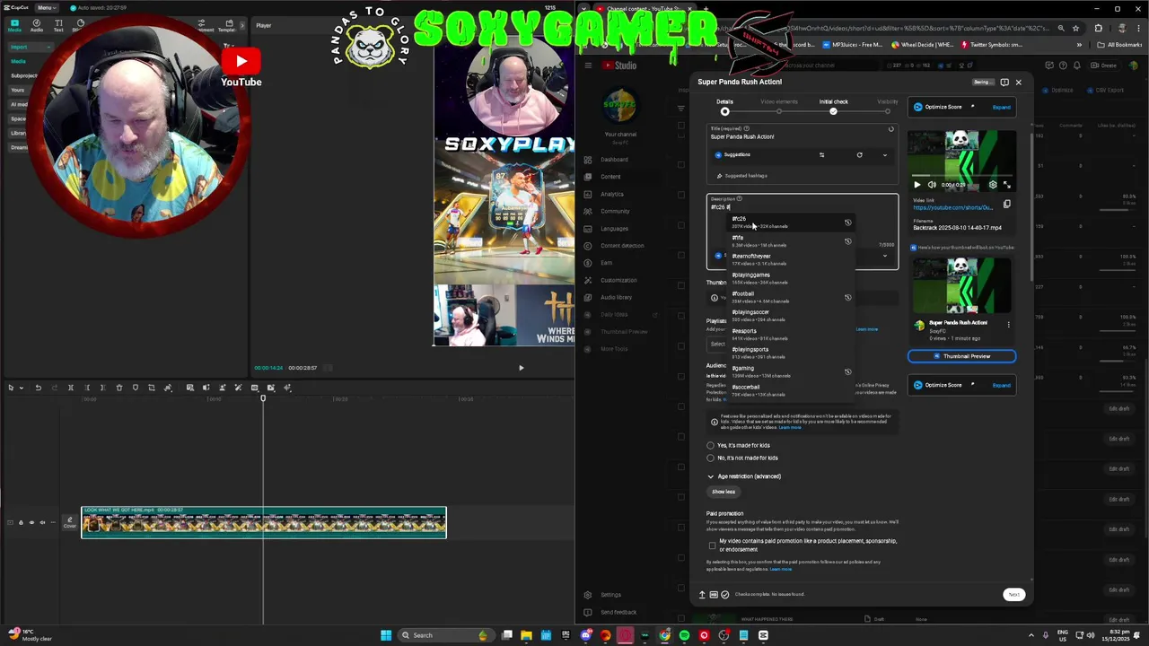The height and width of the screenshot is (646, 1149).
Task: Click history icon next to #football suggestion
Action: (x=847, y=297)
